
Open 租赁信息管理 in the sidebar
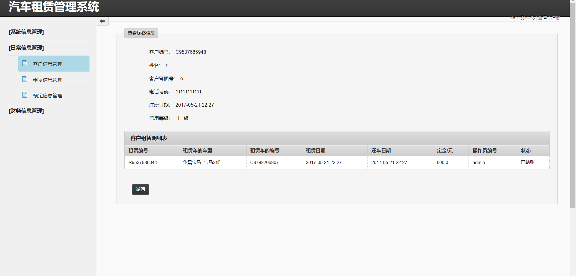click(54, 80)
